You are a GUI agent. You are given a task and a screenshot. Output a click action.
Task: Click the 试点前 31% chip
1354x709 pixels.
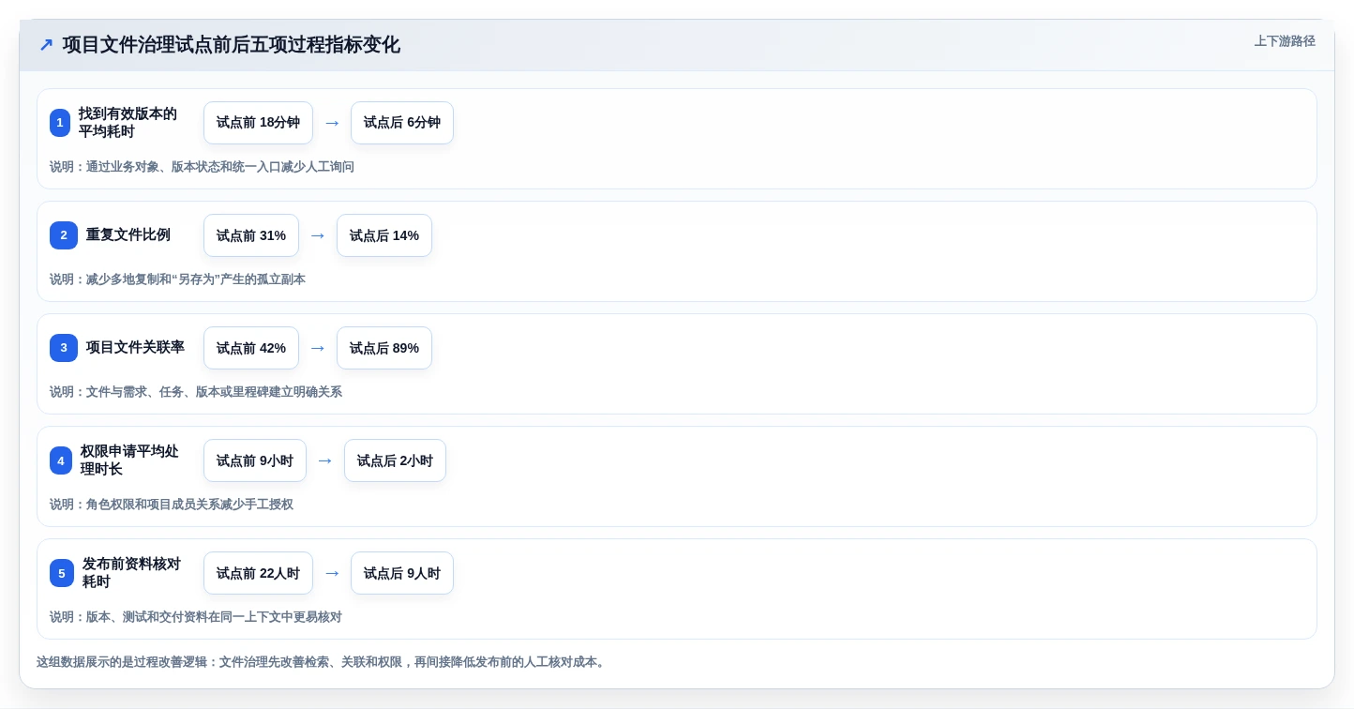click(x=251, y=235)
